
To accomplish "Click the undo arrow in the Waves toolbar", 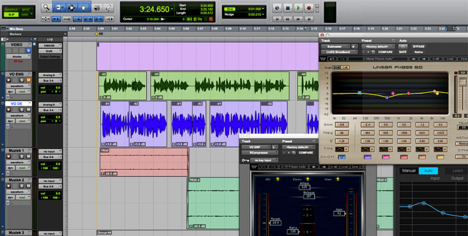I will [x=333, y=58].
